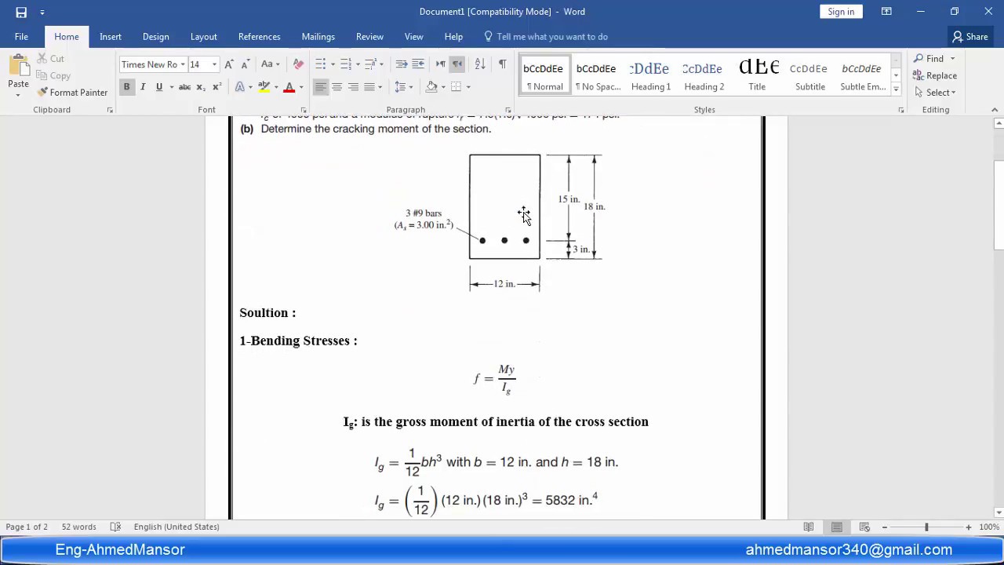The width and height of the screenshot is (1004, 565).
Task: Click the zoom slider handle
Action: coord(926,527)
